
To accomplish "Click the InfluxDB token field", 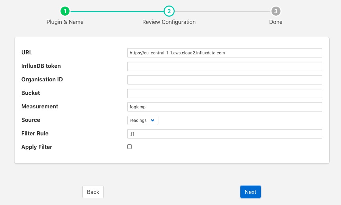I will 225,66.
